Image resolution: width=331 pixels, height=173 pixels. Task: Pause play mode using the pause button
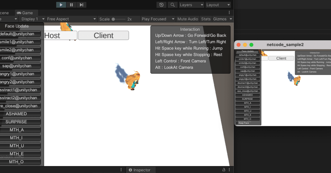(x=71, y=5)
